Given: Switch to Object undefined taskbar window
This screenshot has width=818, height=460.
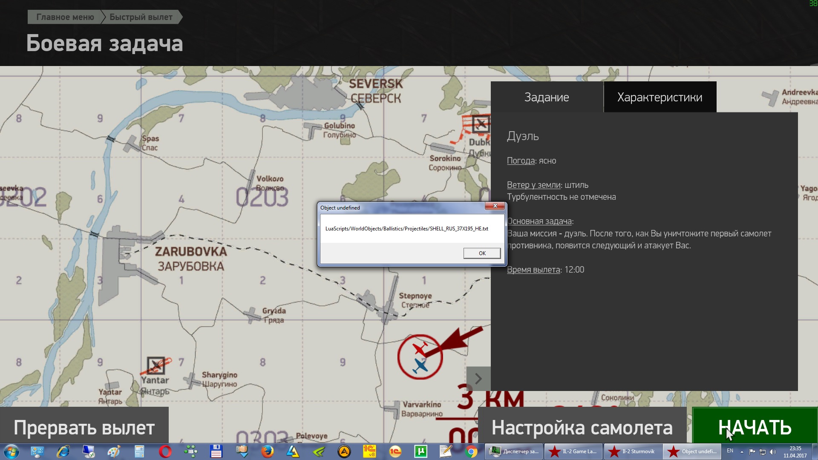Looking at the screenshot, I should pyautogui.click(x=692, y=451).
